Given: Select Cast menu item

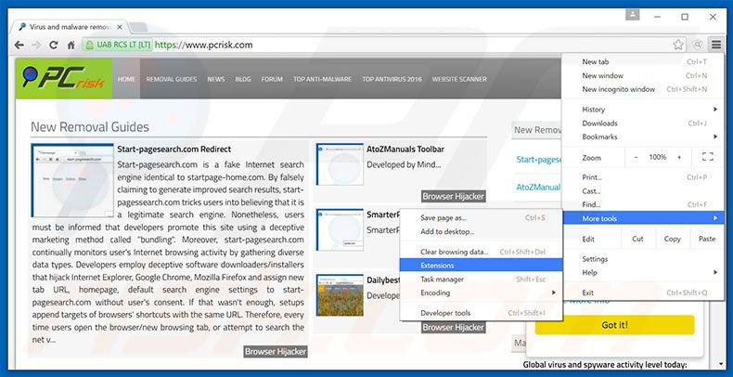Looking at the screenshot, I should coord(643,191).
